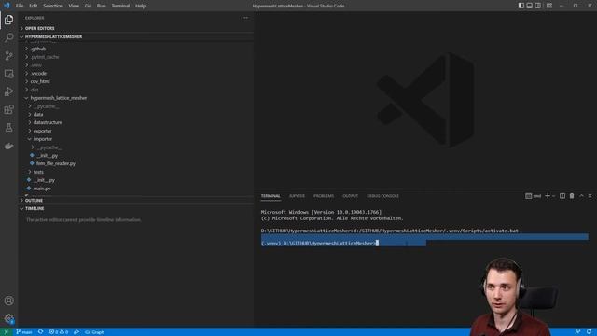The height and width of the screenshot is (336, 597).
Task: Click the notifications bell in status bar
Action: (x=589, y=332)
